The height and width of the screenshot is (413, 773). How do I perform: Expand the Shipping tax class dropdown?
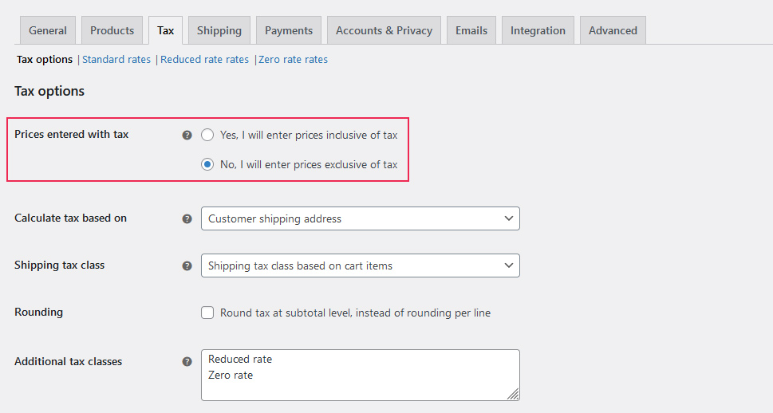(360, 265)
